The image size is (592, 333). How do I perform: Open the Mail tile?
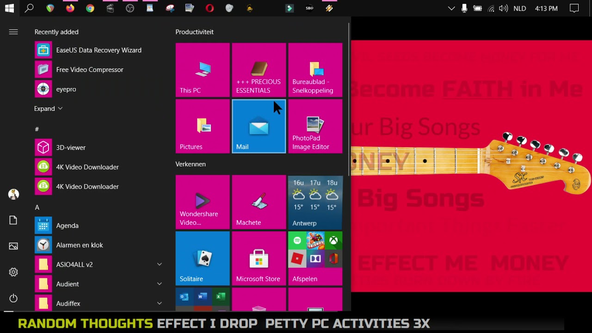[x=259, y=126]
